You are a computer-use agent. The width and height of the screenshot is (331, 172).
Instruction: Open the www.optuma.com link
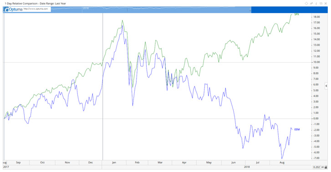36,9
